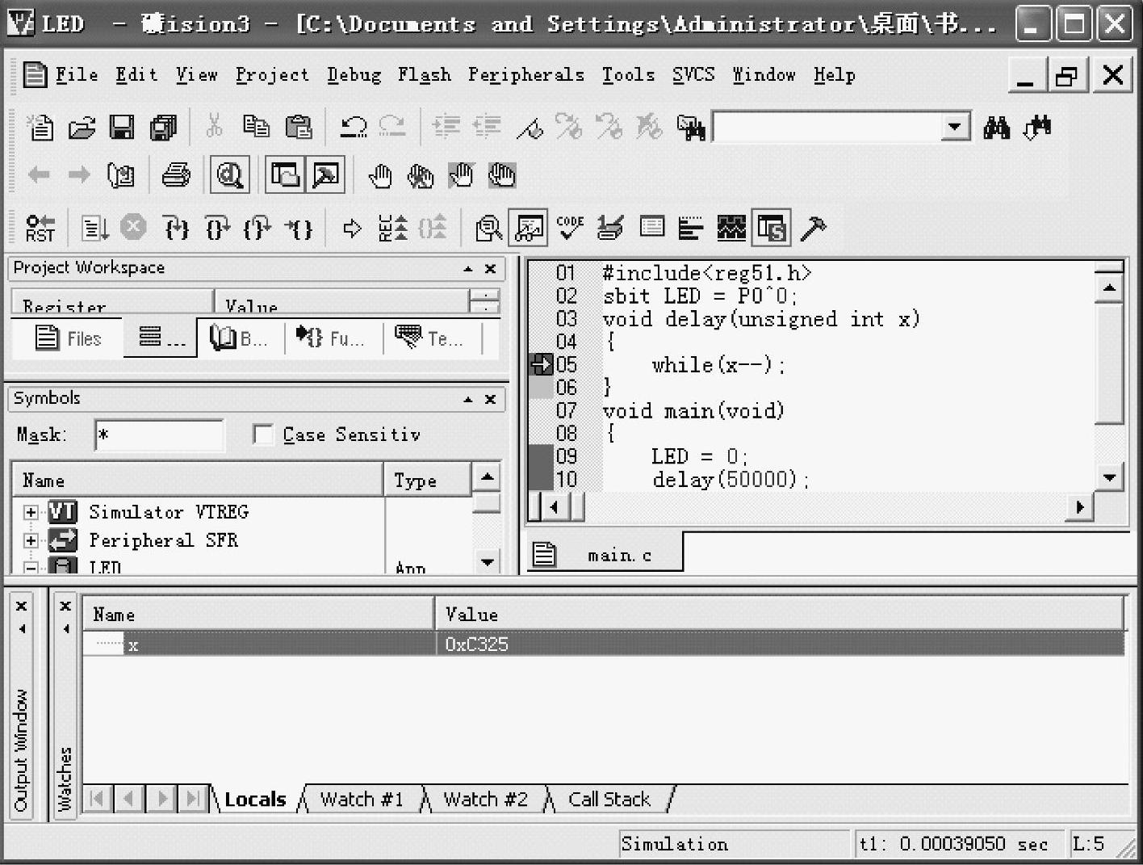Open the SVCS menu

click(693, 75)
